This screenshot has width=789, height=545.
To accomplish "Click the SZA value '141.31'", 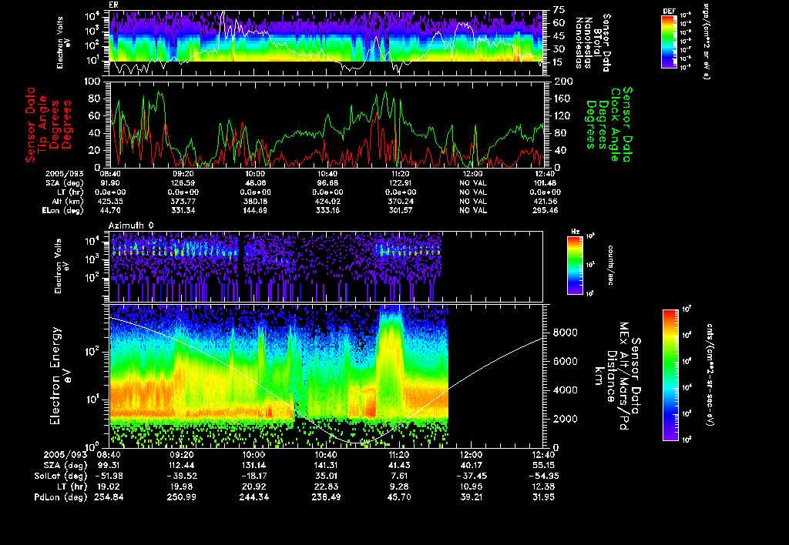I will [x=326, y=465].
